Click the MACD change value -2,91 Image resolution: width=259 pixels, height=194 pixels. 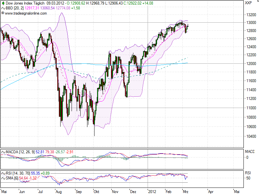coord(70,152)
